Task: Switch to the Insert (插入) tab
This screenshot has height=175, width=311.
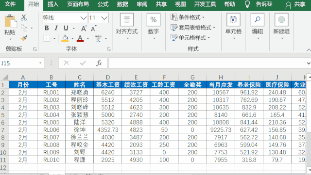Action: [x=53, y=4]
